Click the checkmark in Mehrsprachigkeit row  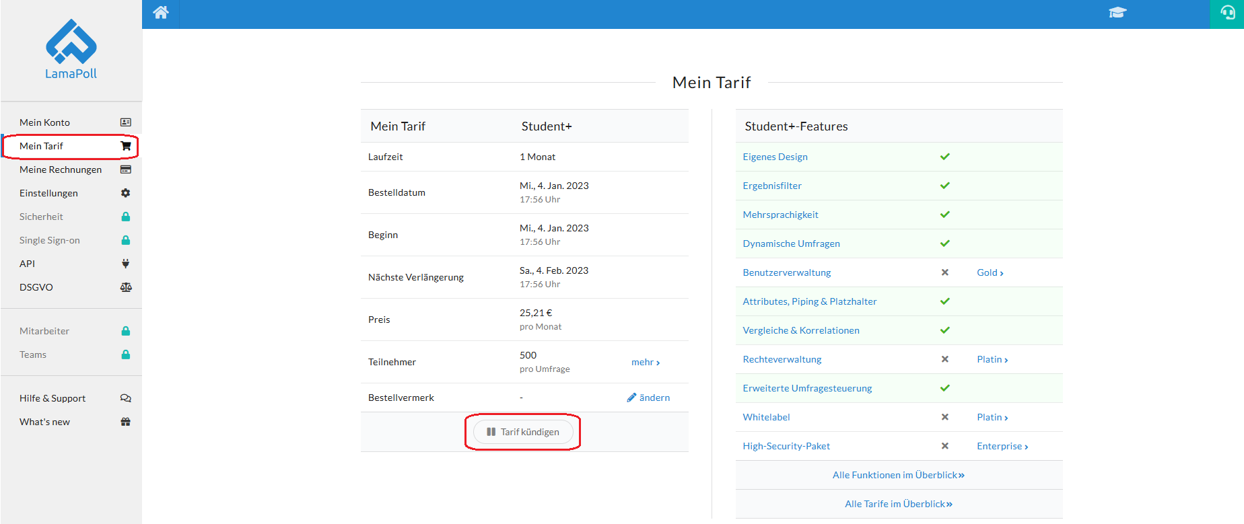coord(945,215)
